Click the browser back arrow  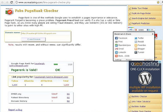click(x=3, y=2)
